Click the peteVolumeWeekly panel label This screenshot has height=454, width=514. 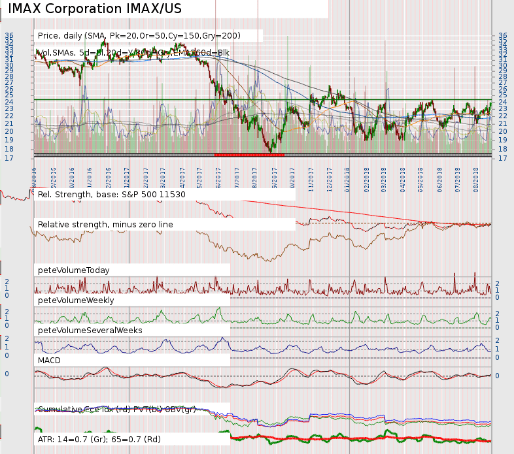pyautogui.click(x=76, y=300)
